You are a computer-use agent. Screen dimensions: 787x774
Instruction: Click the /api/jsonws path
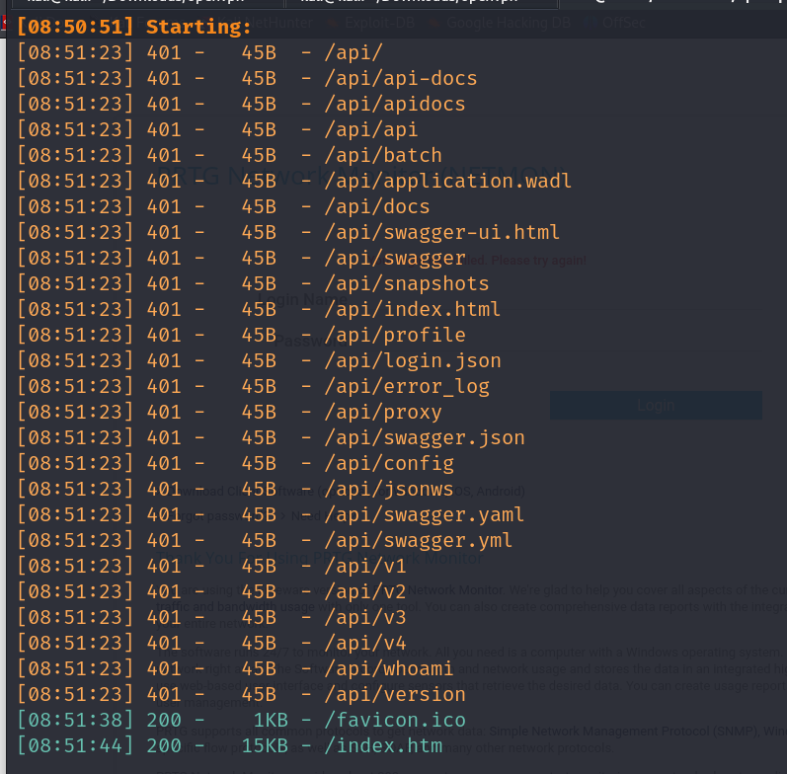click(x=389, y=489)
